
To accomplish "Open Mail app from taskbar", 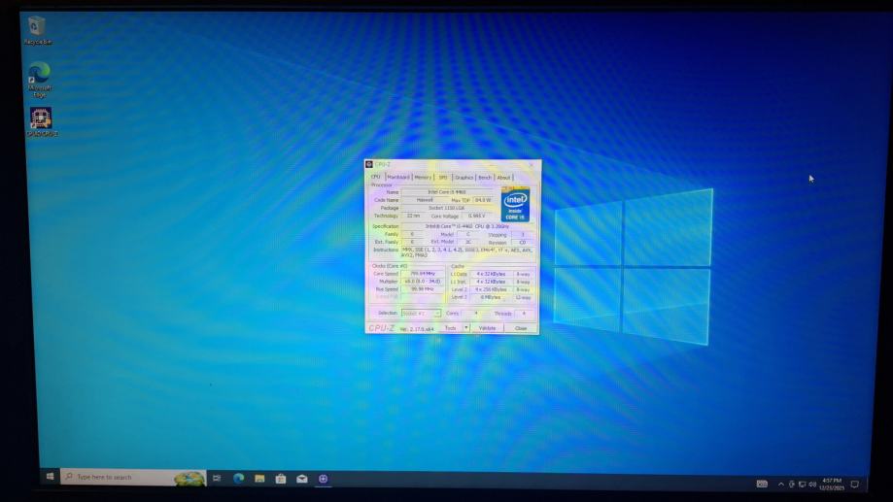I will click(x=302, y=479).
